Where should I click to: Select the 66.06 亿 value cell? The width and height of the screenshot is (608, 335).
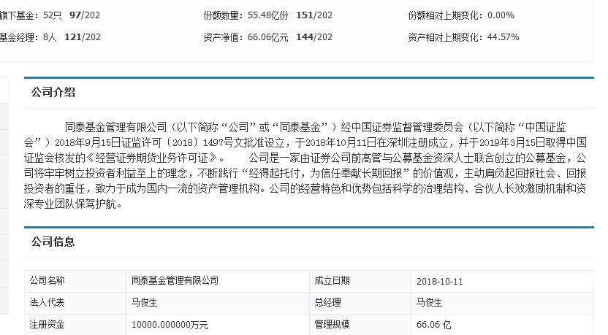503,325
